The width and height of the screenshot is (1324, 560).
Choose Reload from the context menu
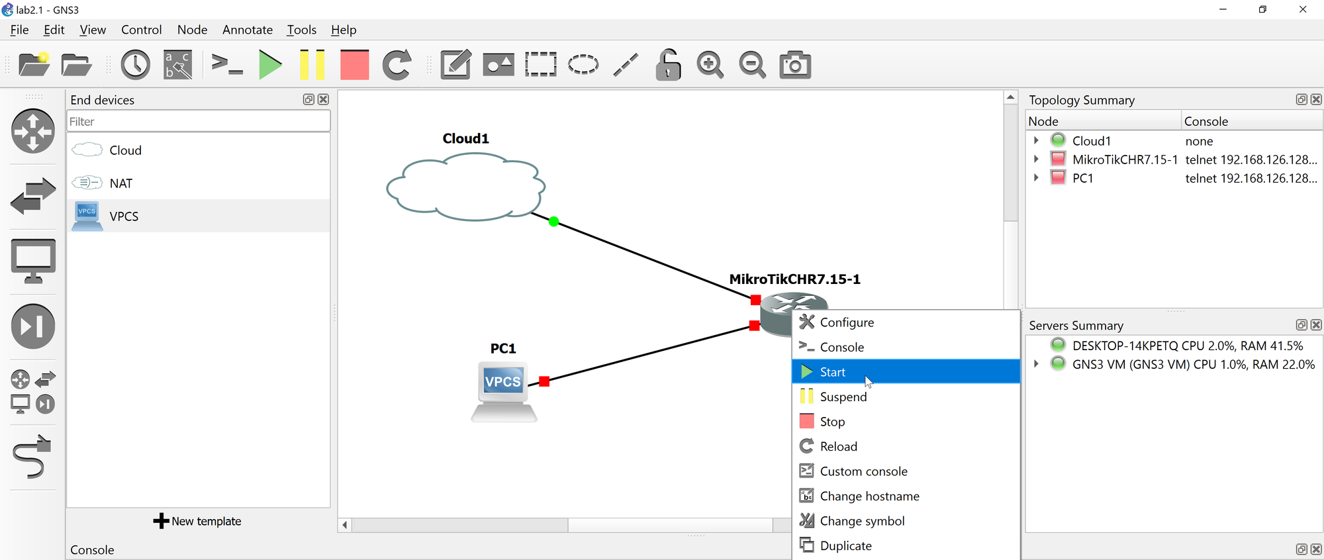tap(906, 446)
